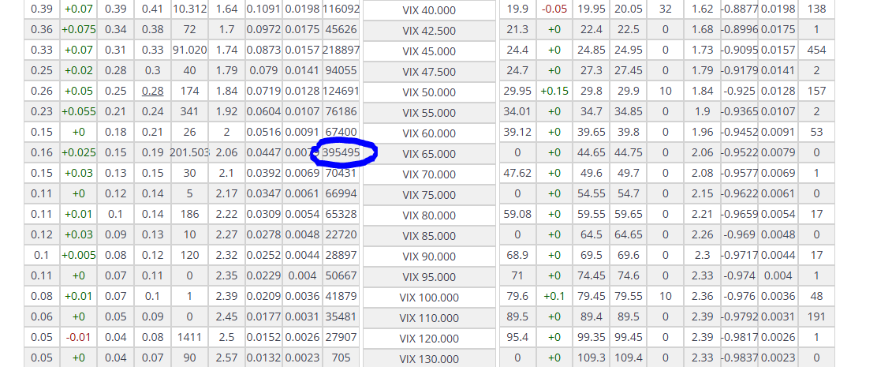
Task: Click the put last price 39.12
Action: click(x=517, y=132)
